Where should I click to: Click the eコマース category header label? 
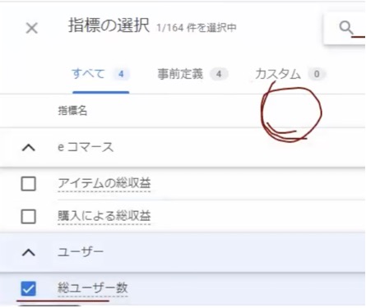(x=86, y=147)
